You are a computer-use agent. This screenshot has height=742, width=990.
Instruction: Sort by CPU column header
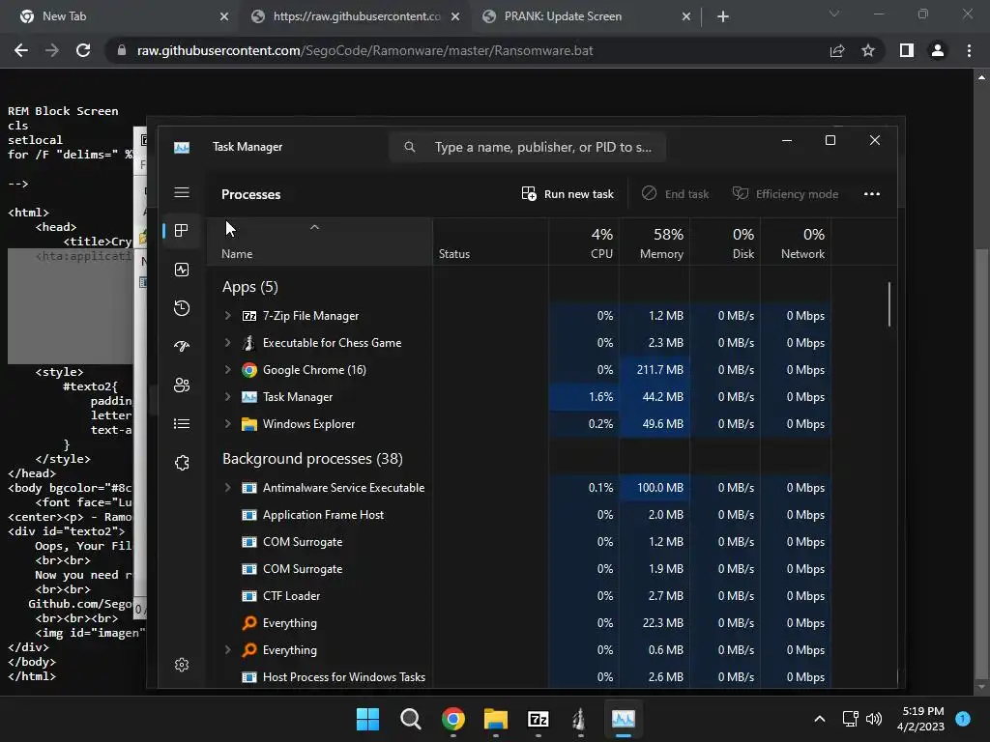click(584, 243)
